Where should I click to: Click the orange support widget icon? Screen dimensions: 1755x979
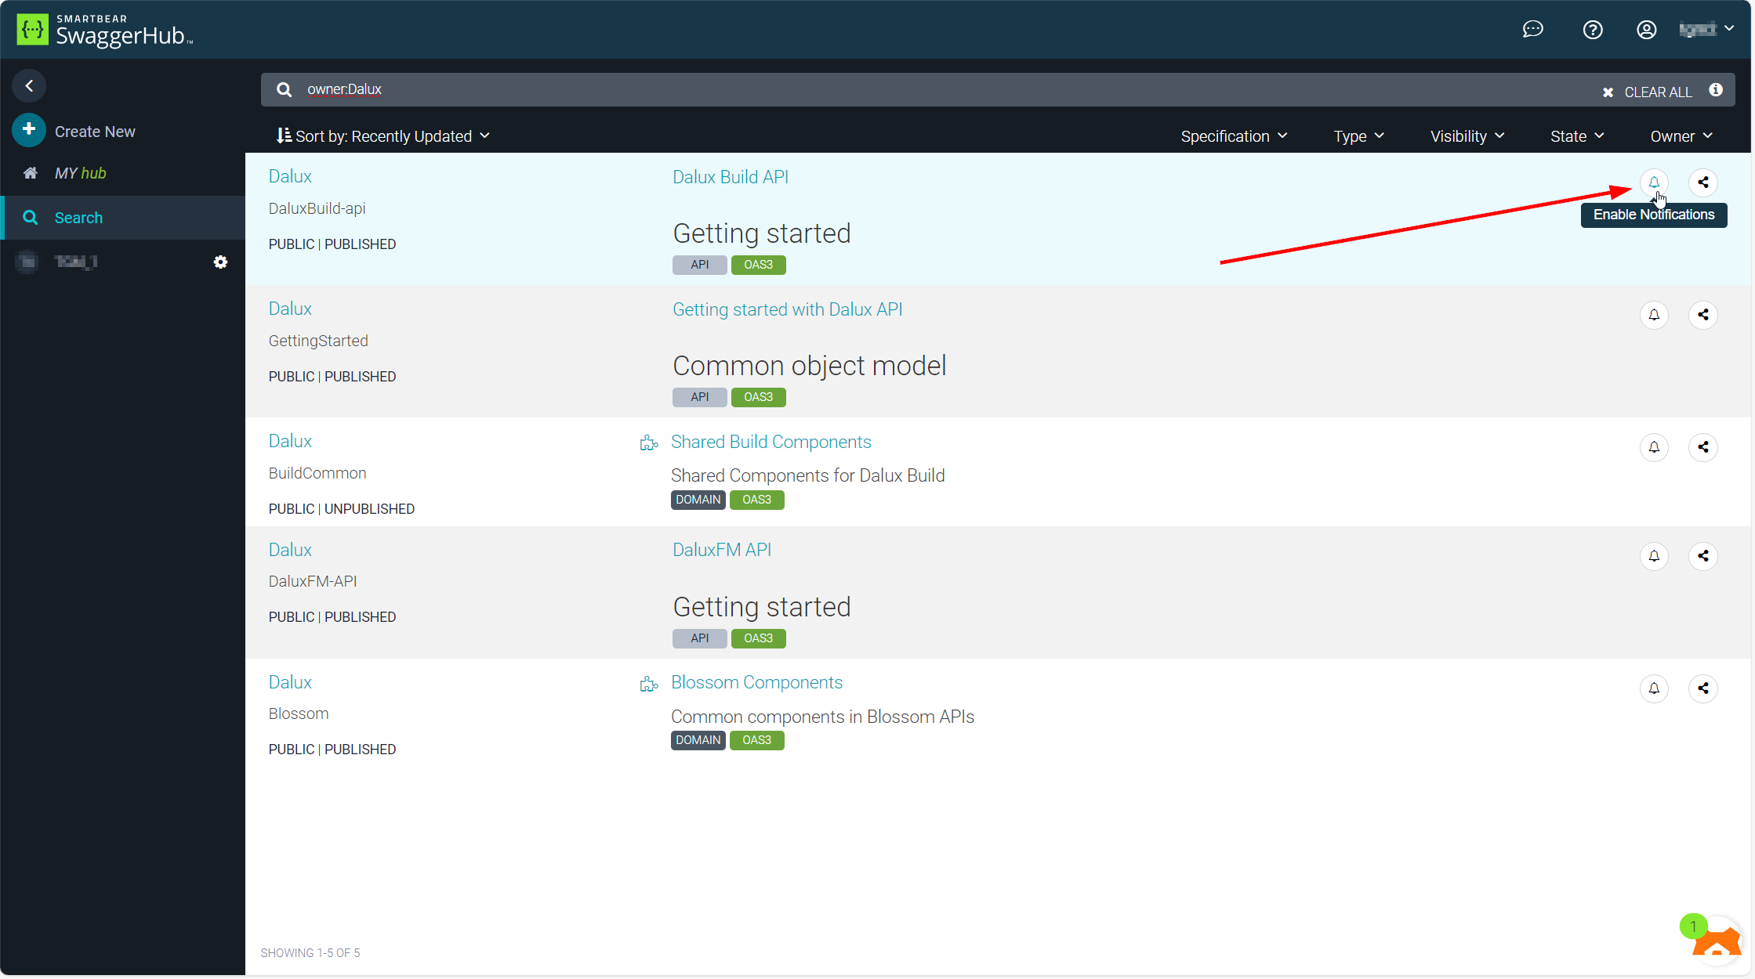1715,941
